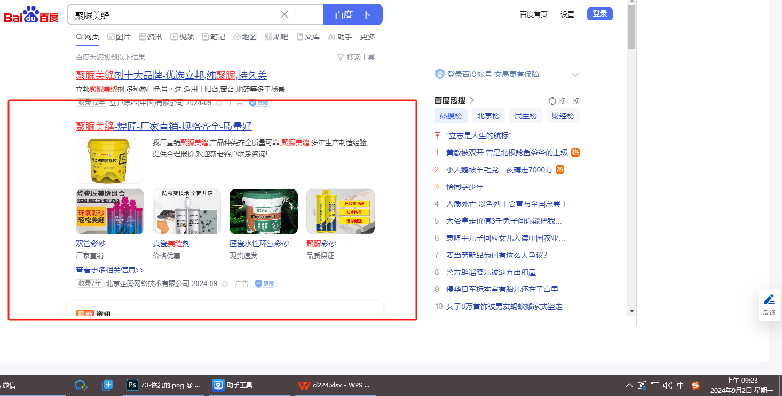Open the Photoshop 73-恢复的.png taskbar item
Viewport: 782px width, 396px height.
pyautogui.click(x=163, y=385)
